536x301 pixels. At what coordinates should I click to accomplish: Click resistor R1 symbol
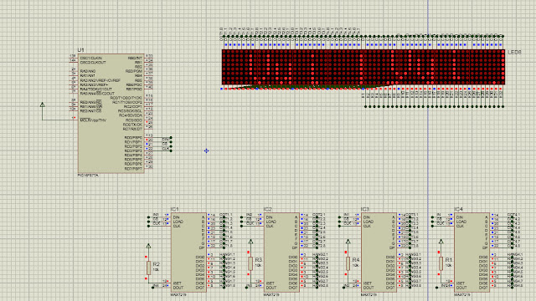[441, 264]
